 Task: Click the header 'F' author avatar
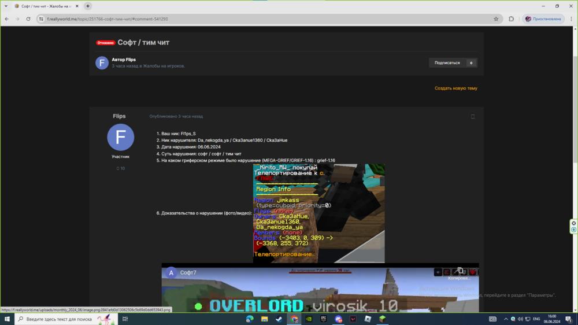(x=102, y=62)
